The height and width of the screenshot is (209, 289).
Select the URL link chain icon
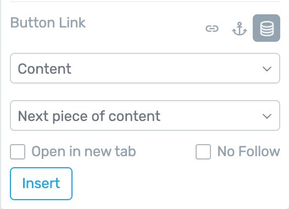pyautogui.click(x=212, y=29)
